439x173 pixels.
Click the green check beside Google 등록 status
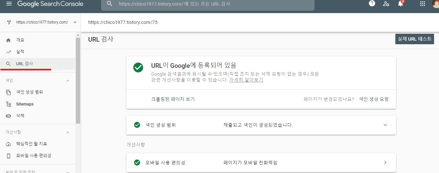tap(138, 67)
